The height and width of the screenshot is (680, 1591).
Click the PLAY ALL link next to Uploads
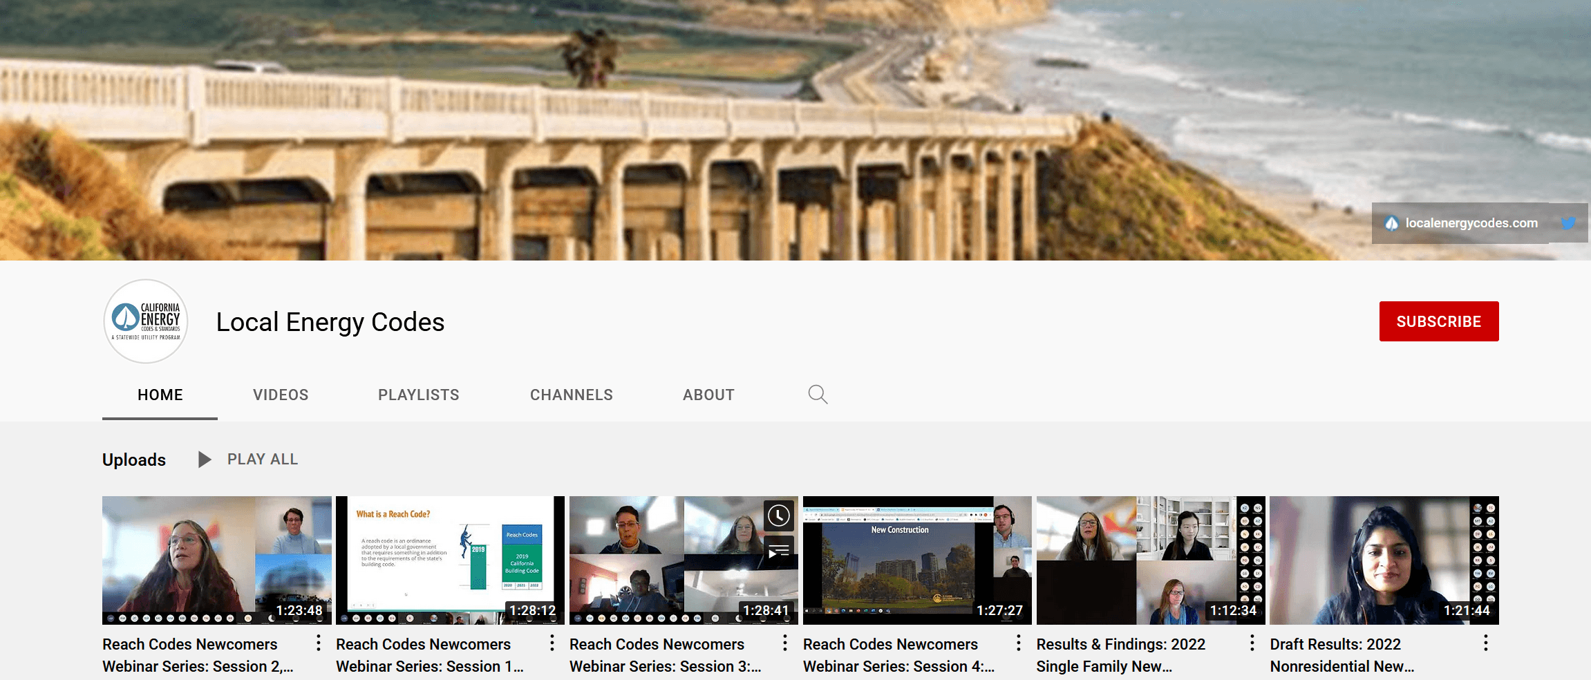(x=262, y=459)
